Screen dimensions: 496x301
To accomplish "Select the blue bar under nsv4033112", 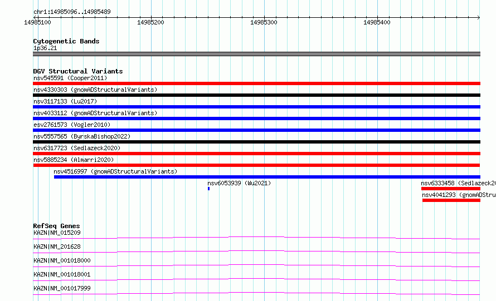I will click(x=256, y=119).
